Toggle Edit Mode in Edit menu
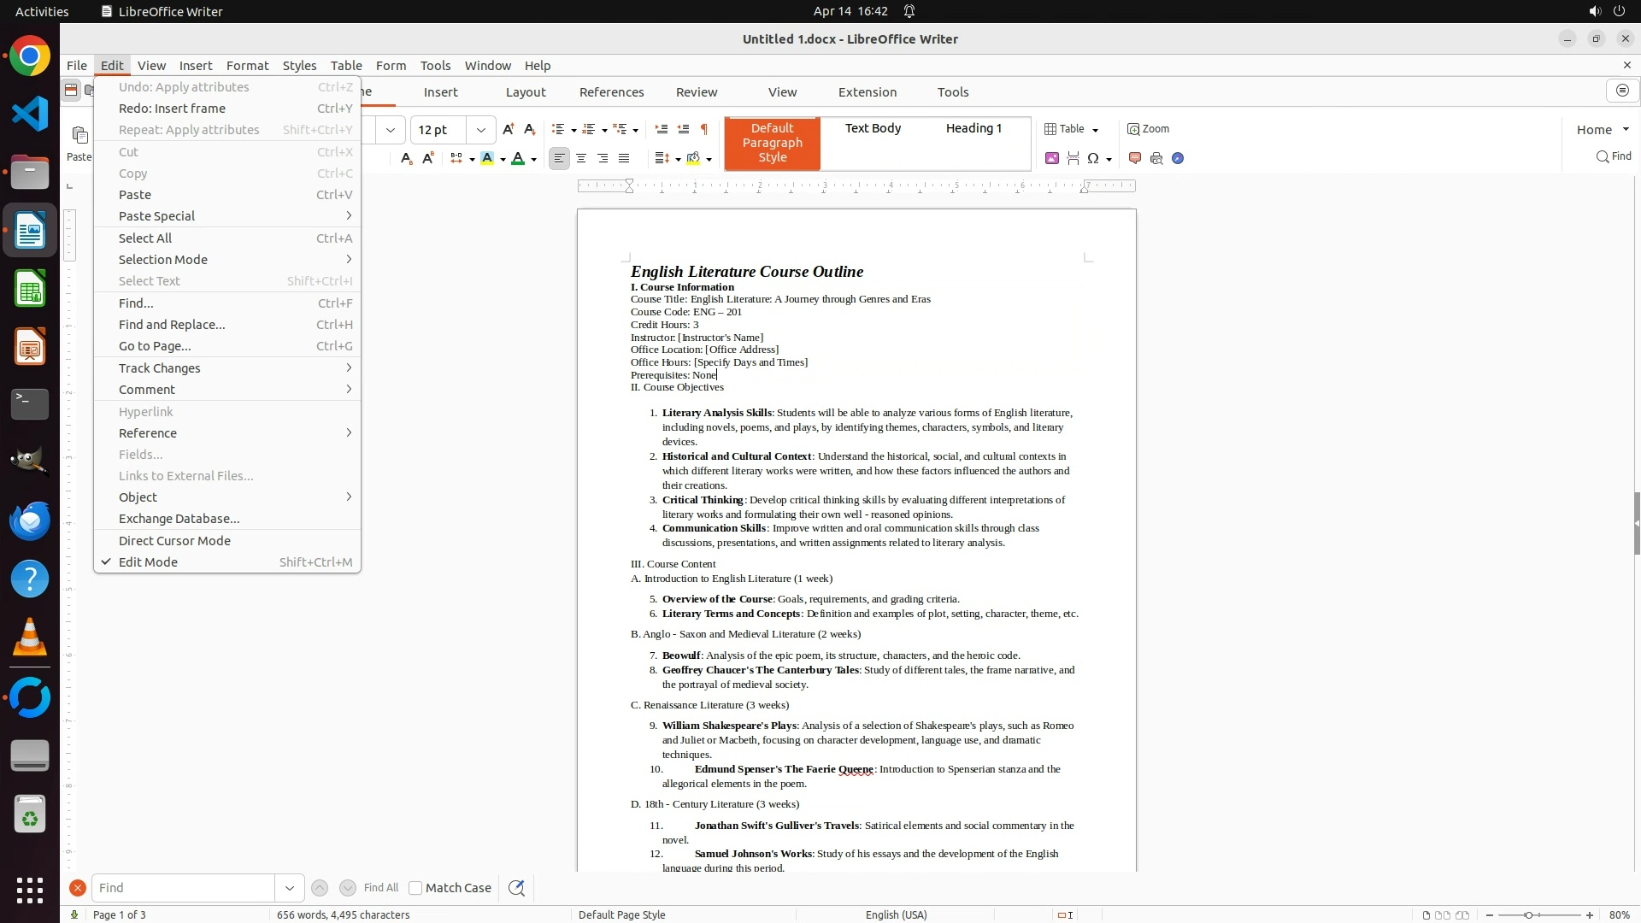 tap(148, 562)
